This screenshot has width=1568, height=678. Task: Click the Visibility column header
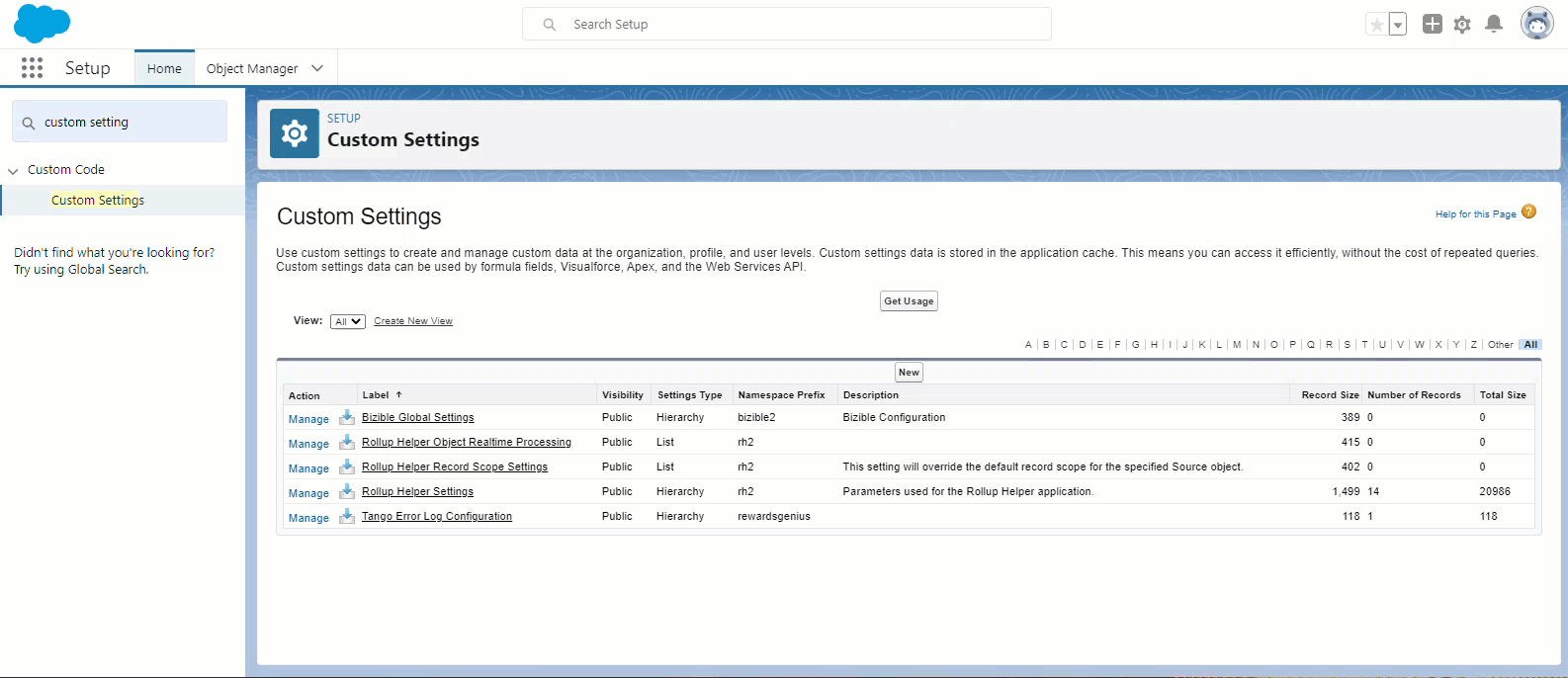pos(623,394)
